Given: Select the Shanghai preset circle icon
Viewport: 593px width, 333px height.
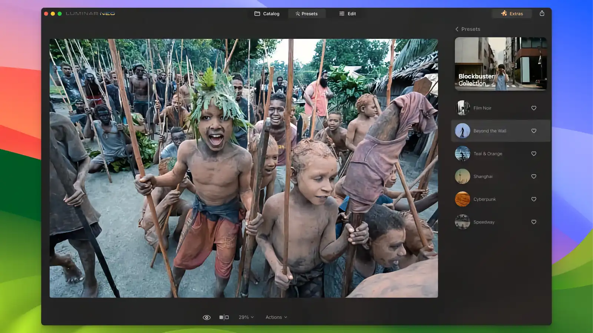Looking at the screenshot, I should pyautogui.click(x=462, y=176).
